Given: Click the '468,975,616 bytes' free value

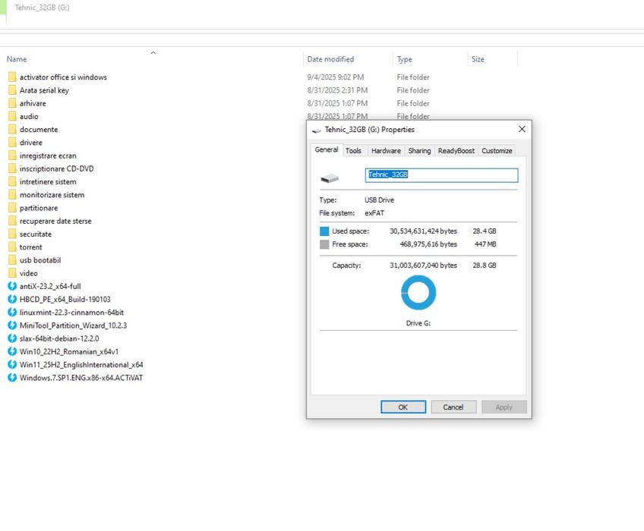Looking at the screenshot, I should [428, 244].
